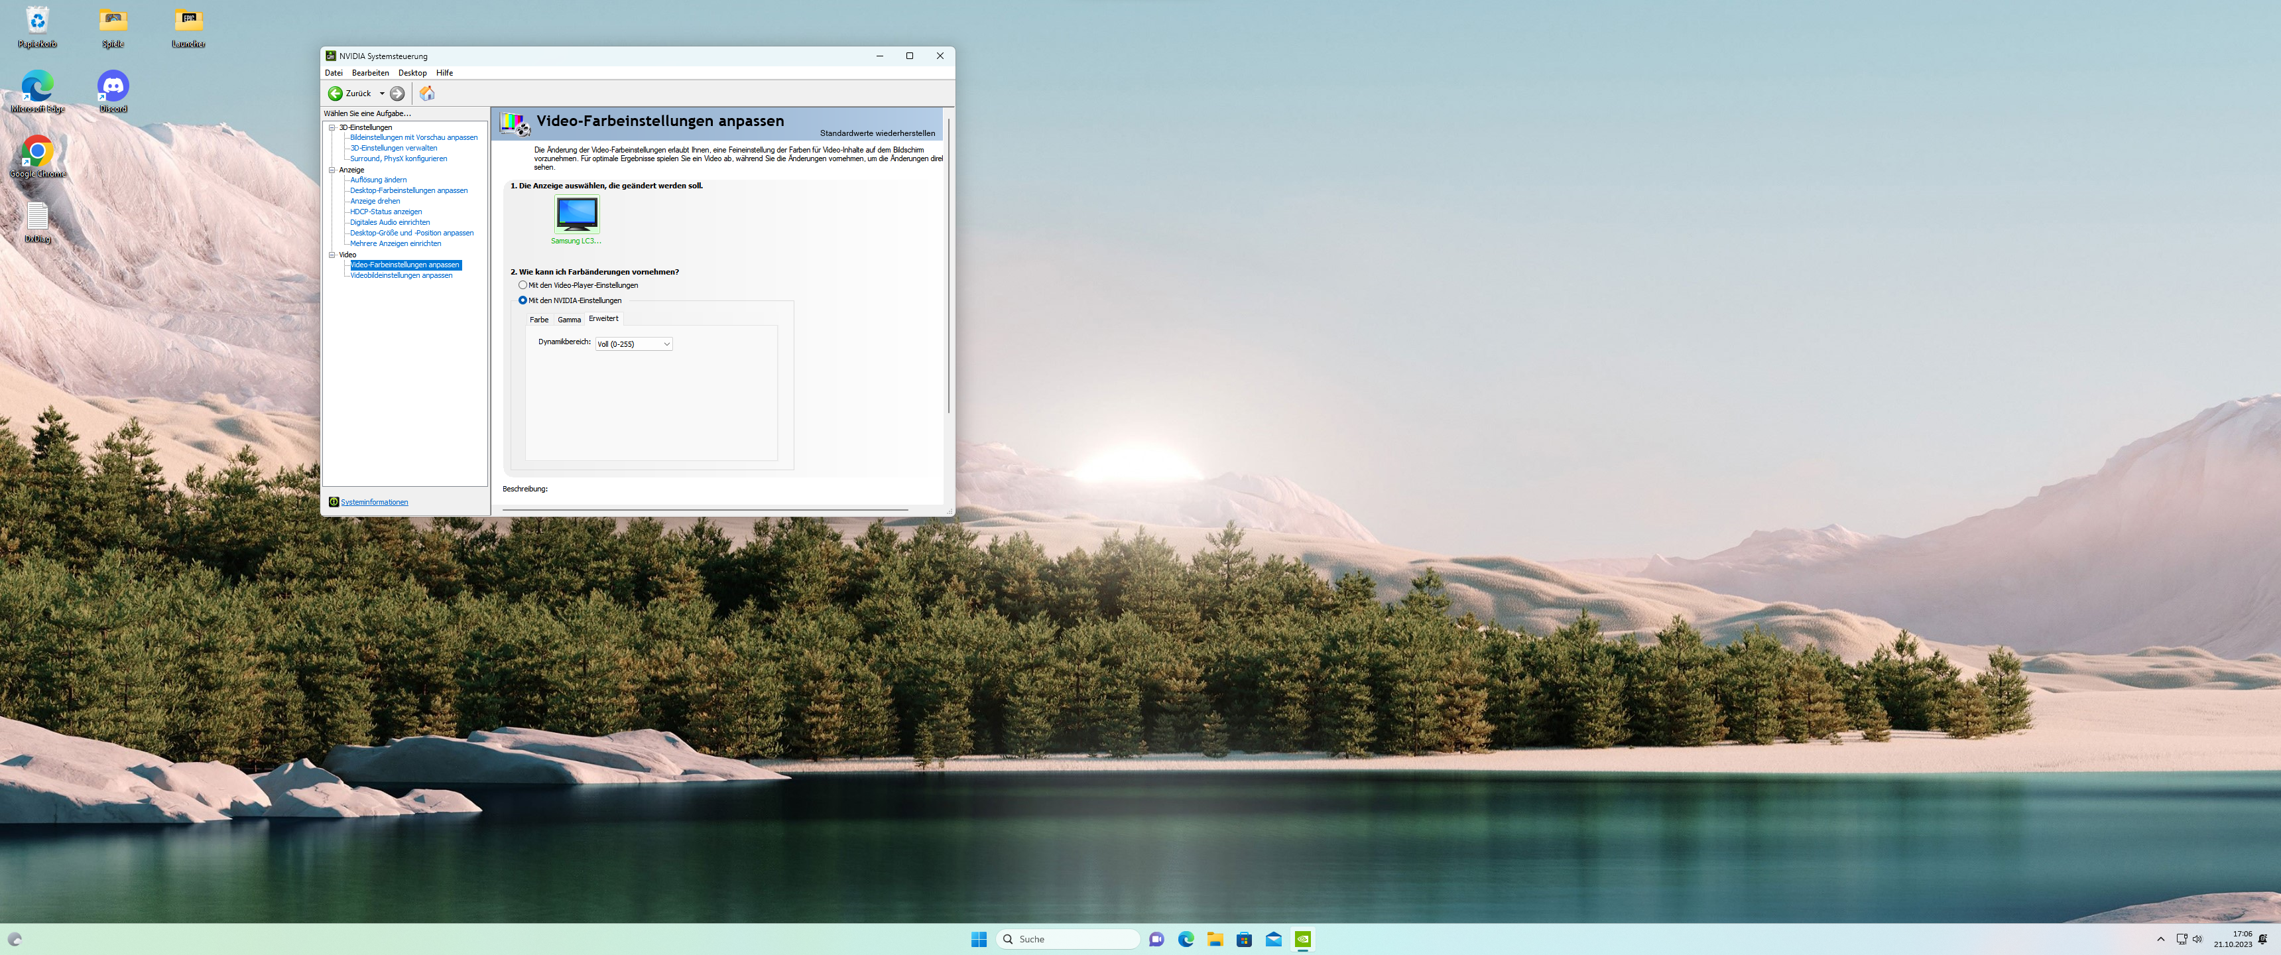Screen dimensions: 2281x955
Task: Open Auflösung ändern in the task tree
Action: pyautogui.click(x=378, y=180)
